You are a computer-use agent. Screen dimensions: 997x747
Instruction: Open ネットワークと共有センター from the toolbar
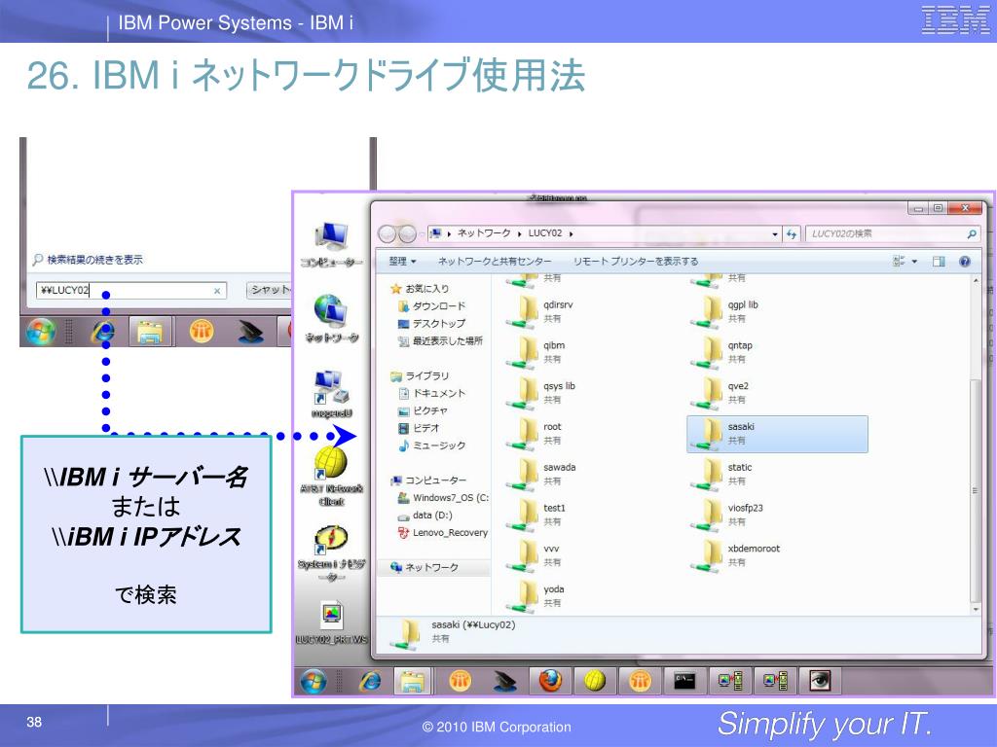click(495, 261)
